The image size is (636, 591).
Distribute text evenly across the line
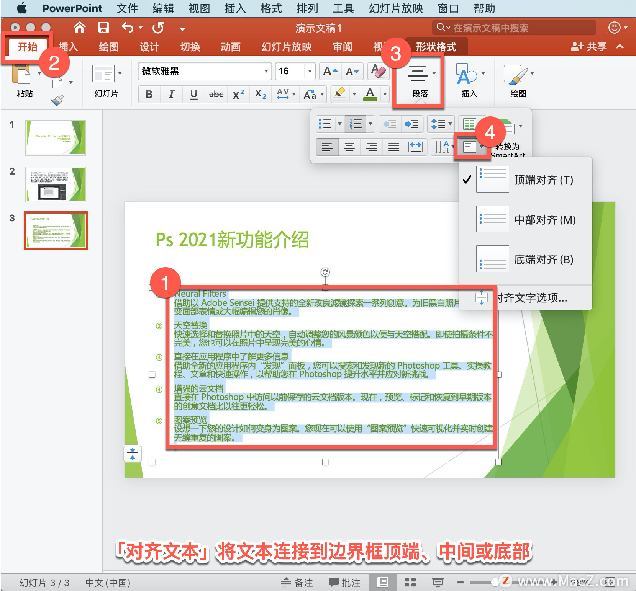point(416,147)
